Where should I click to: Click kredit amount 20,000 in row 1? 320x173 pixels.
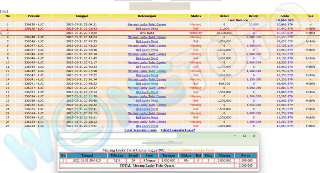coord(253,24)
